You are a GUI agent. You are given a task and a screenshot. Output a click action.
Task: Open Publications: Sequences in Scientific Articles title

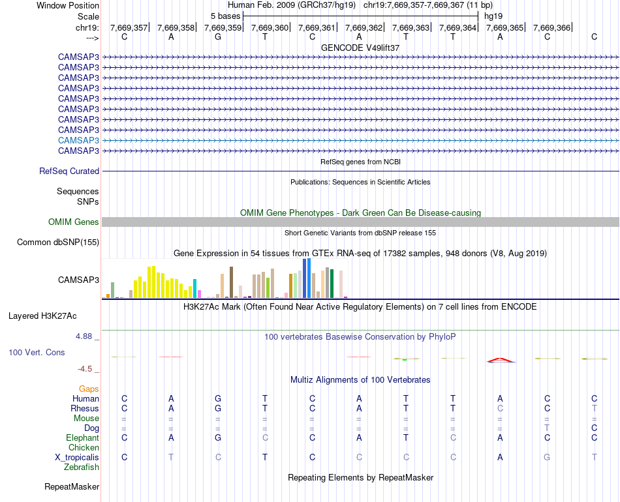click(360, 182)
